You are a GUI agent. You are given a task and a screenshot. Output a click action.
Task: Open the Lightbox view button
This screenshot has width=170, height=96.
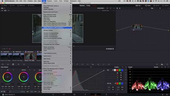(165, 6)
